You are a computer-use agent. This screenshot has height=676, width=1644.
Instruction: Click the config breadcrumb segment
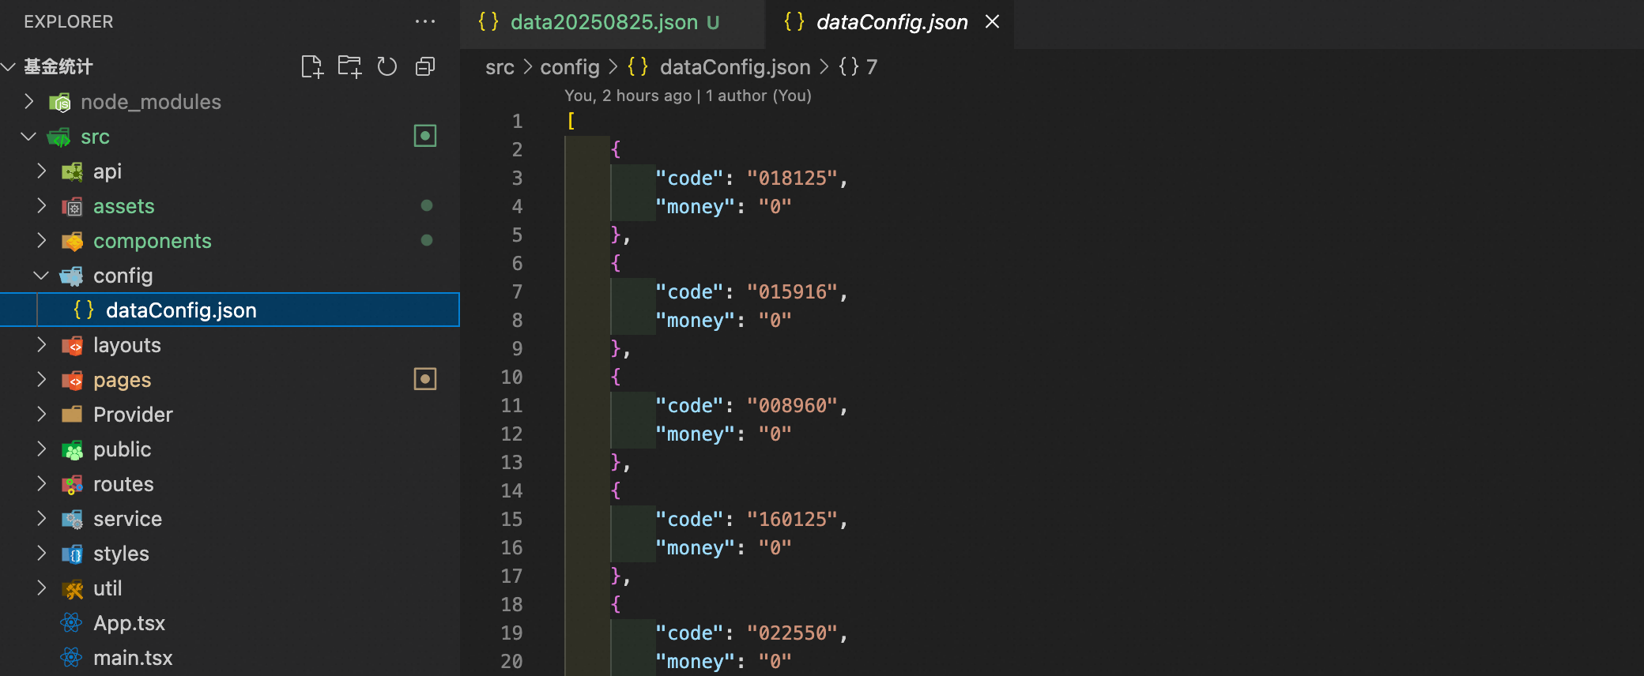570,67
